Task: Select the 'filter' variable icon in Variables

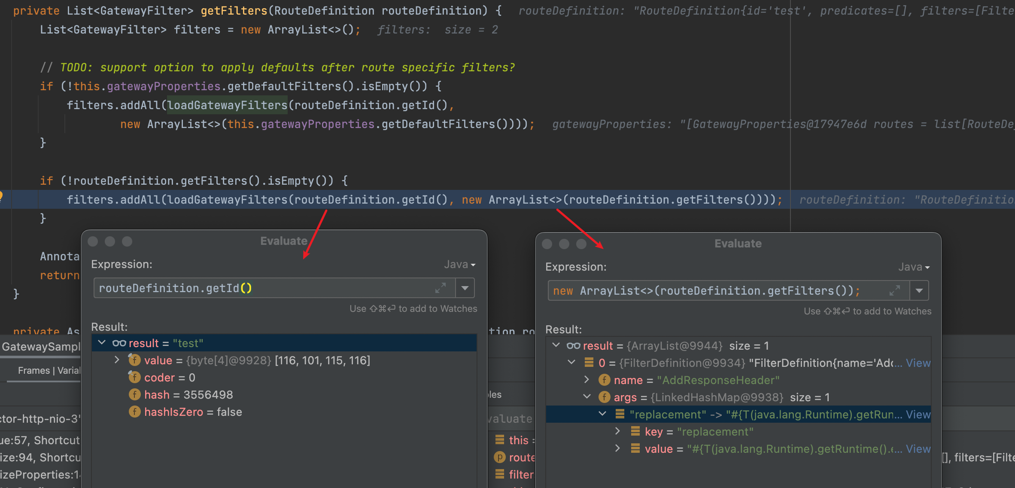Action: (x=499, y=474)
